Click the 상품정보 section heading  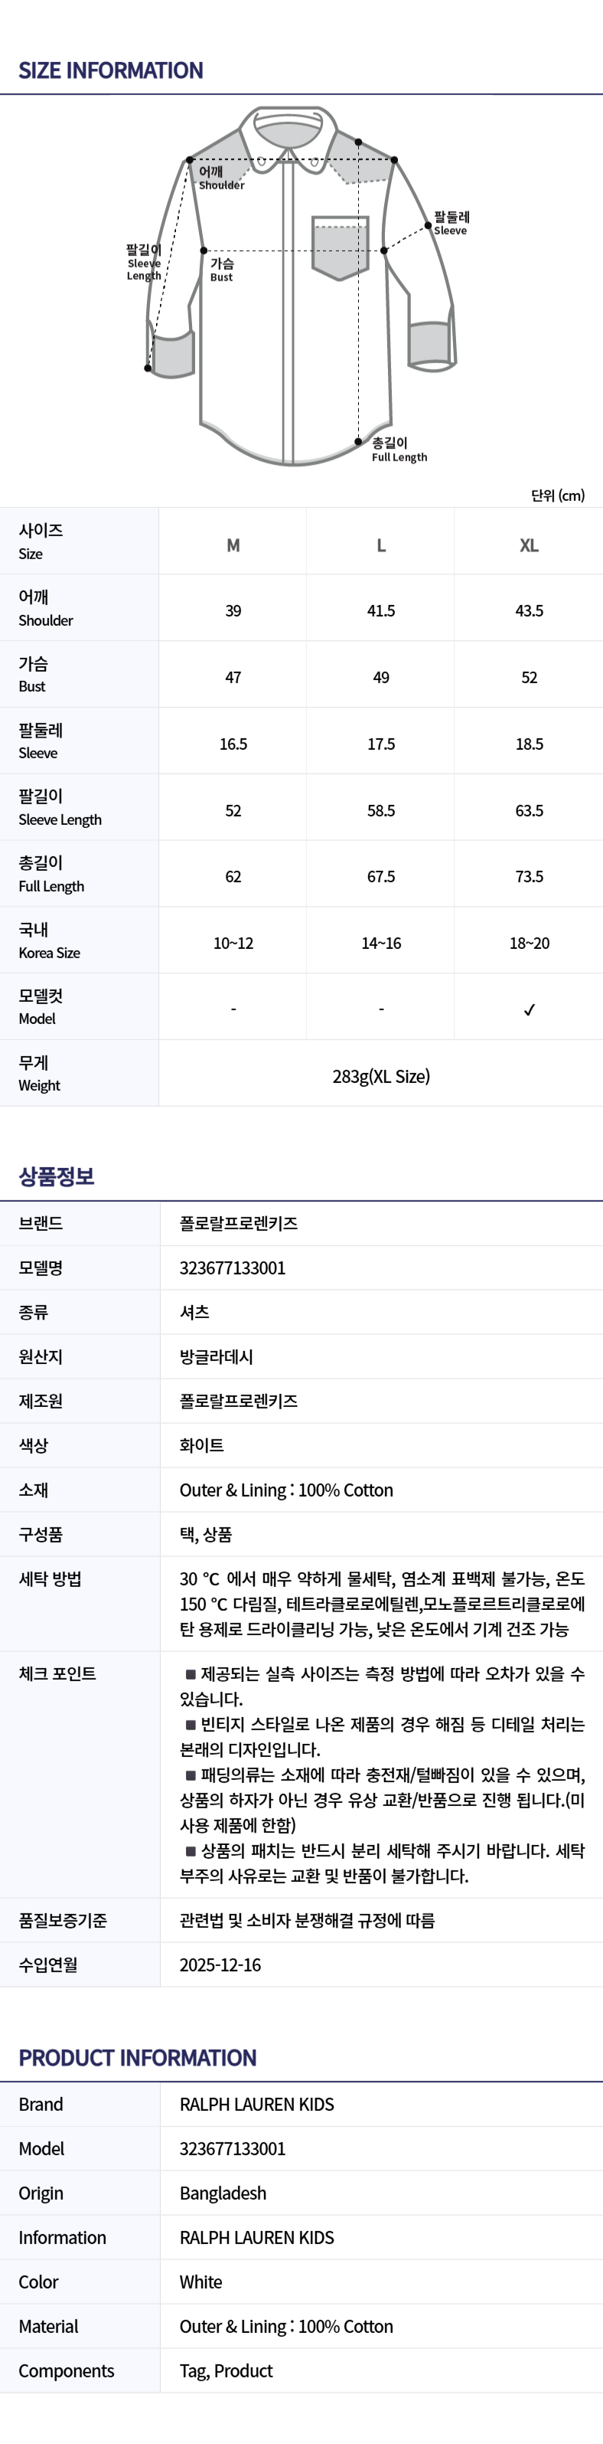[57, 1176]
